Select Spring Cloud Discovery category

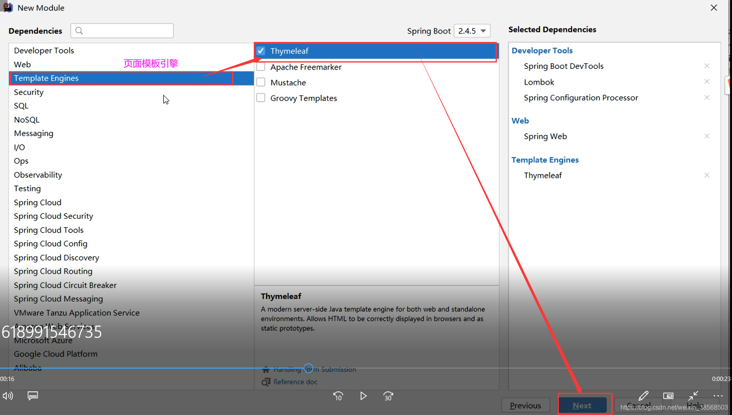click(x=131, y=258)
